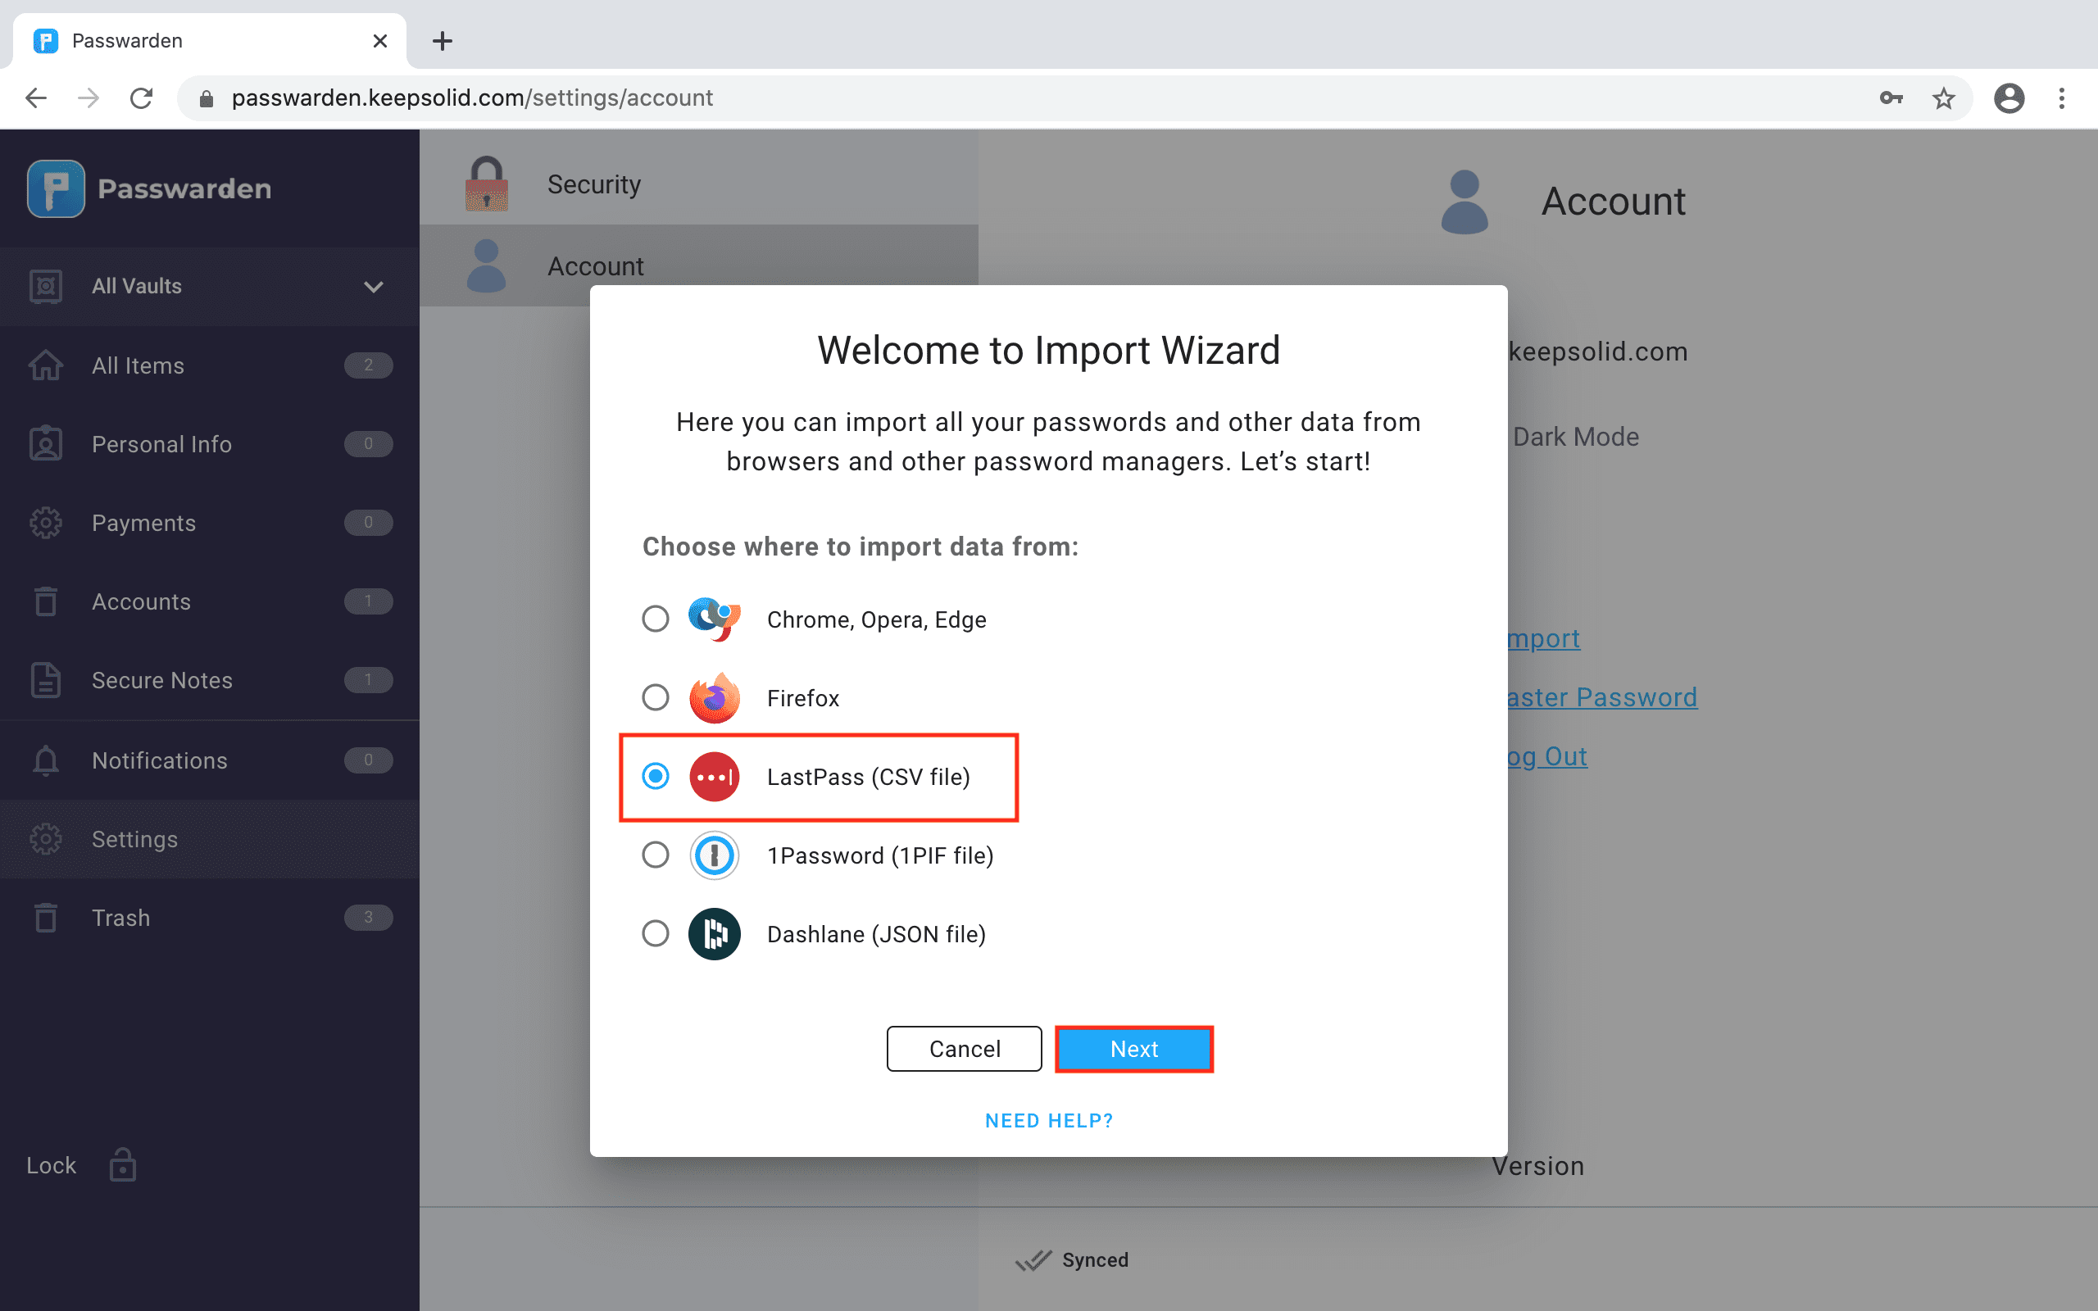
Task: Click the key password icon in the address bar
Action: click(x=1891, y=98)
